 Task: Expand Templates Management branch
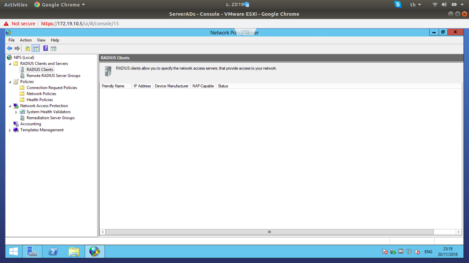click(x=10, y=130)
